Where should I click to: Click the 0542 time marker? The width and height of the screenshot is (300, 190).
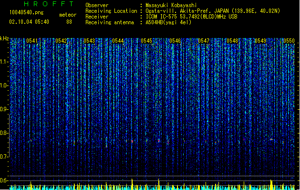tap(61, 41)
